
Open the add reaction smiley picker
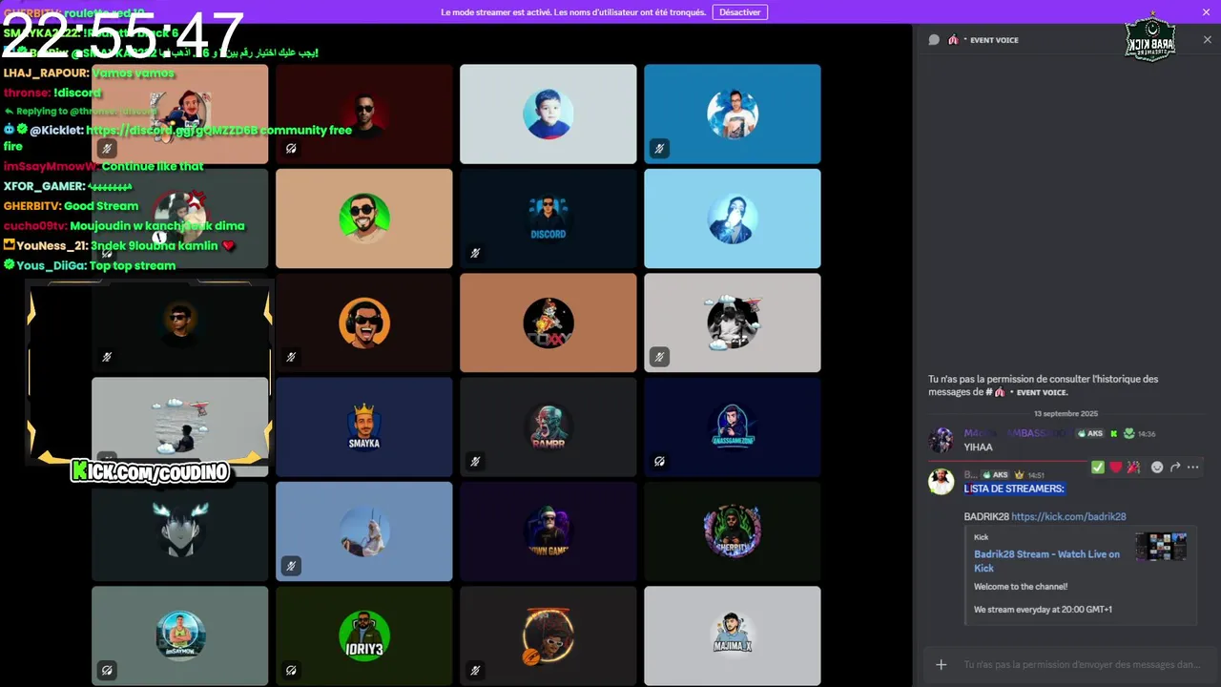[1157, 467]
